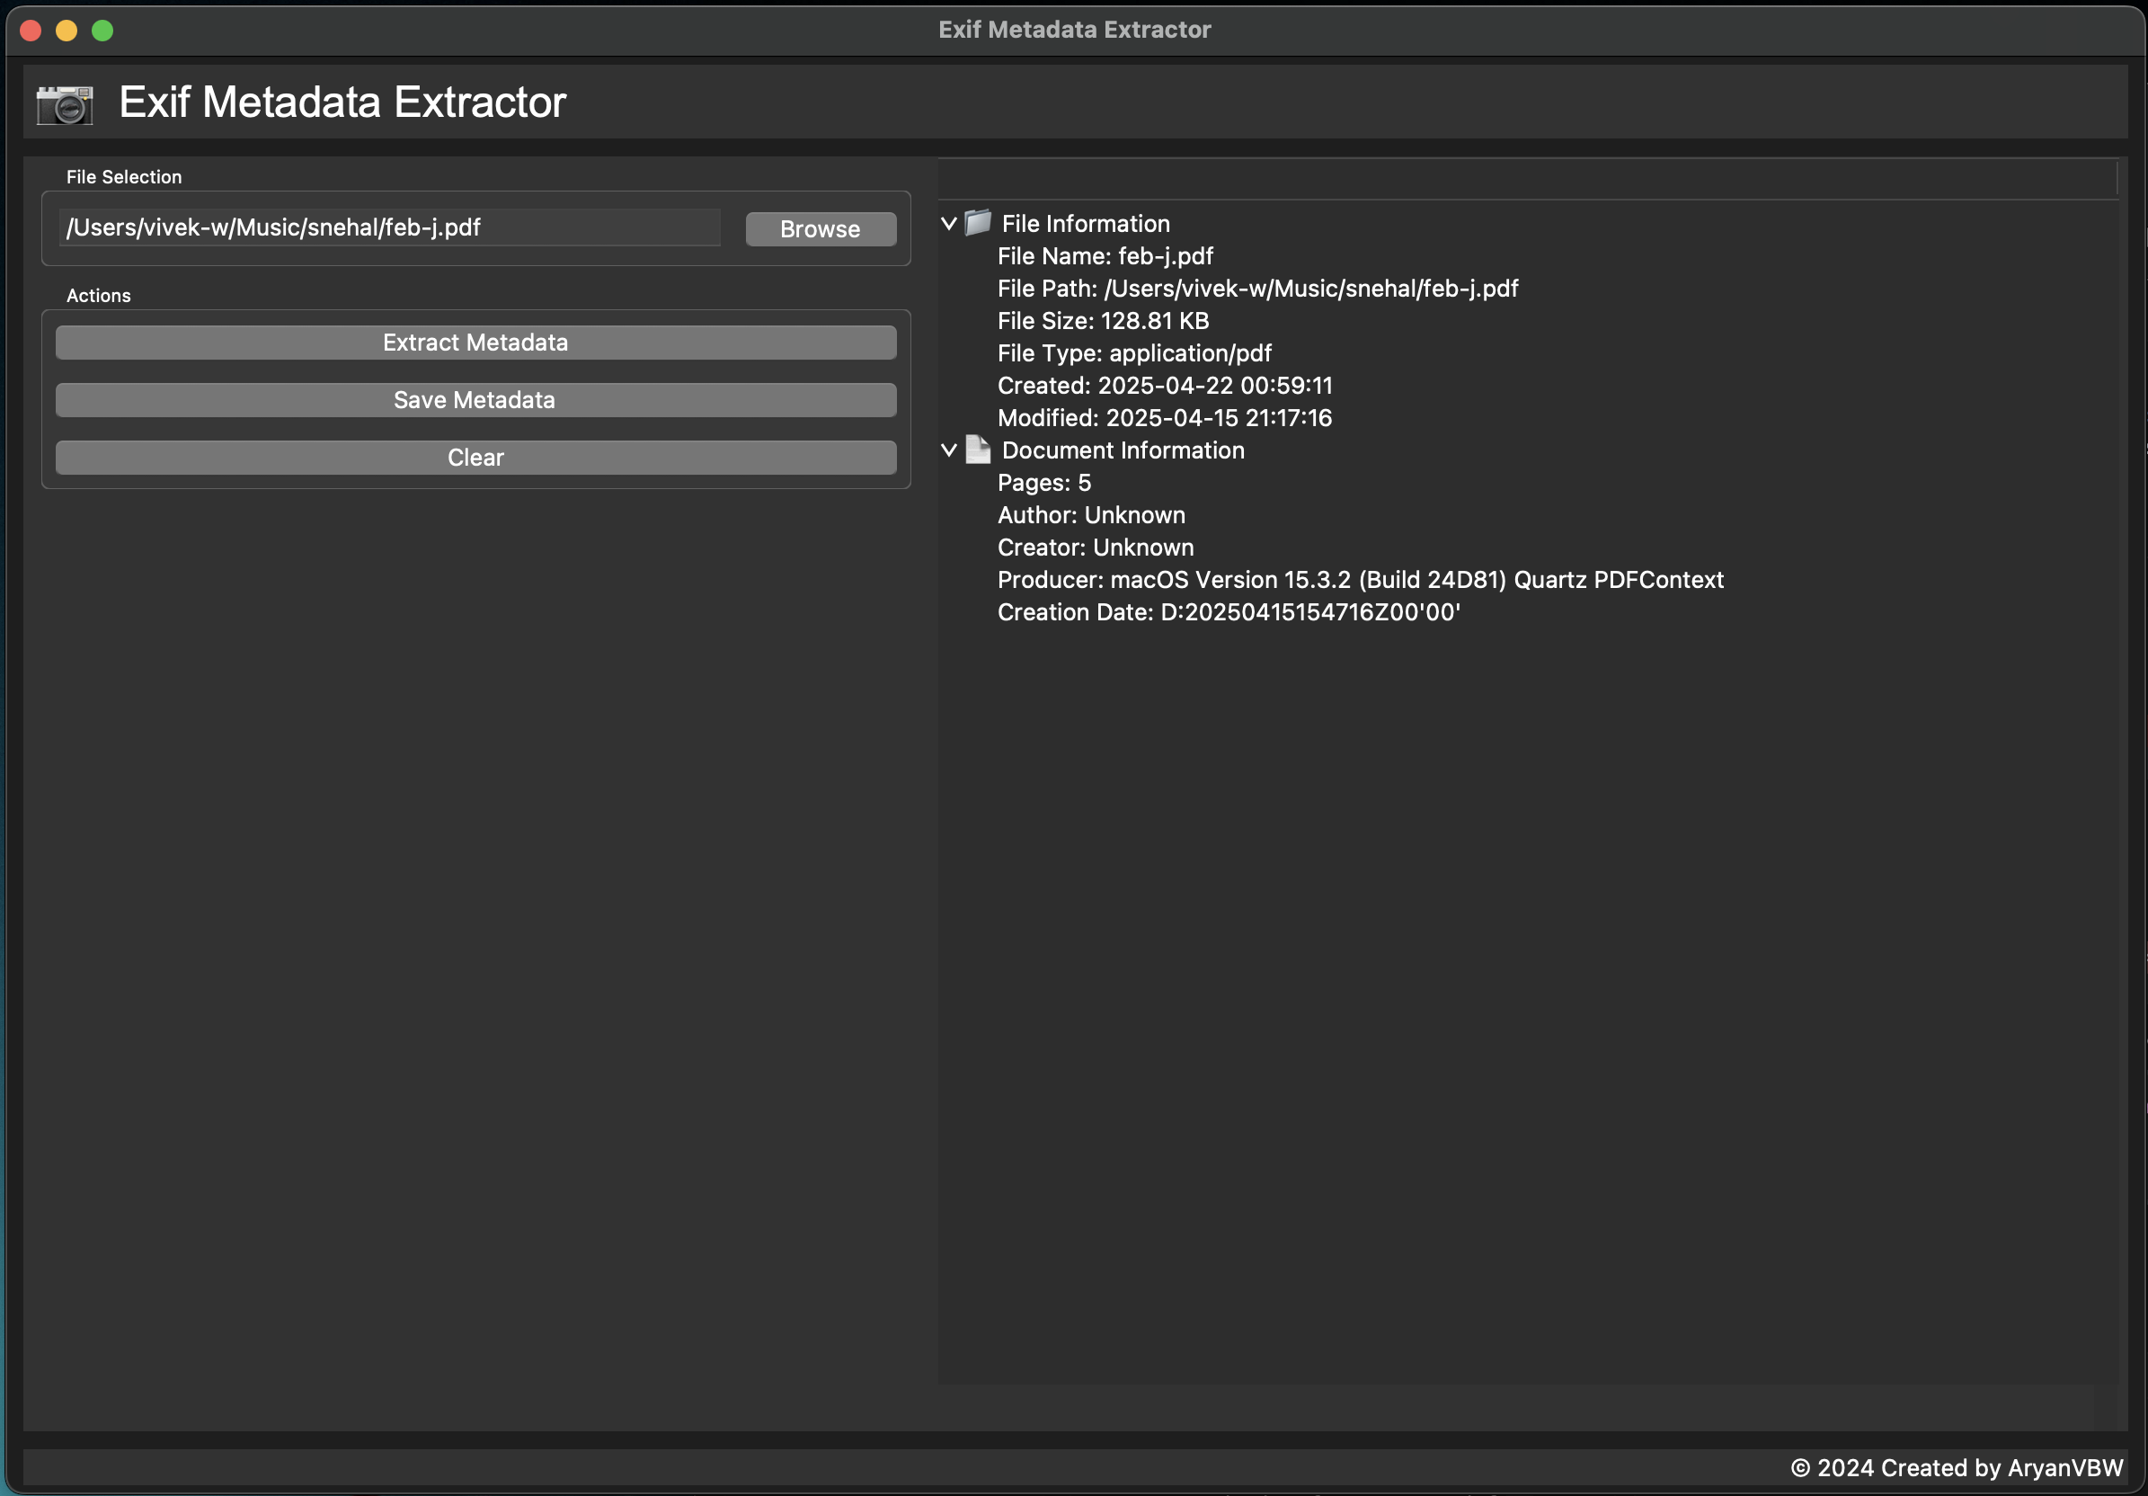Collapse the File Information section
Image resolution: width=2148 pixels, height=1496 pixels.
pos(950,224)
